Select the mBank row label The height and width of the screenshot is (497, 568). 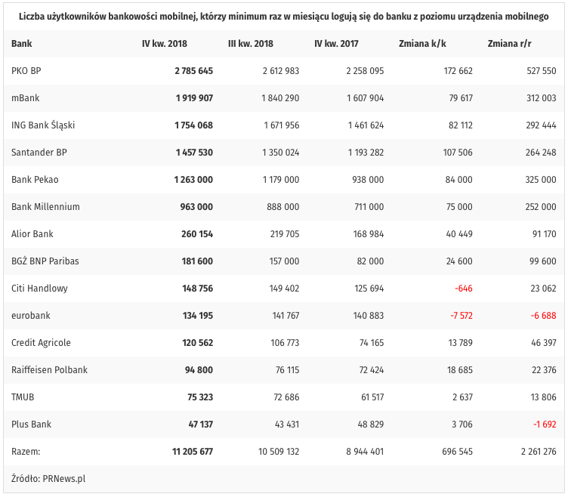pos(25,97)
